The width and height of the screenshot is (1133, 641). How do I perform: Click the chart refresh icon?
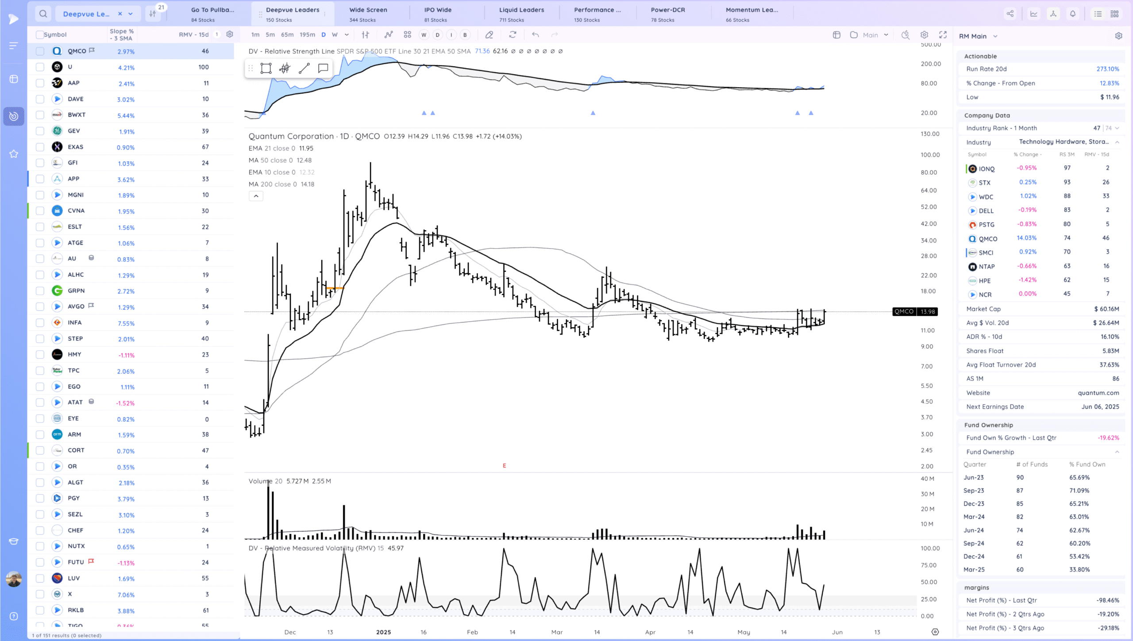pos(513,35)
